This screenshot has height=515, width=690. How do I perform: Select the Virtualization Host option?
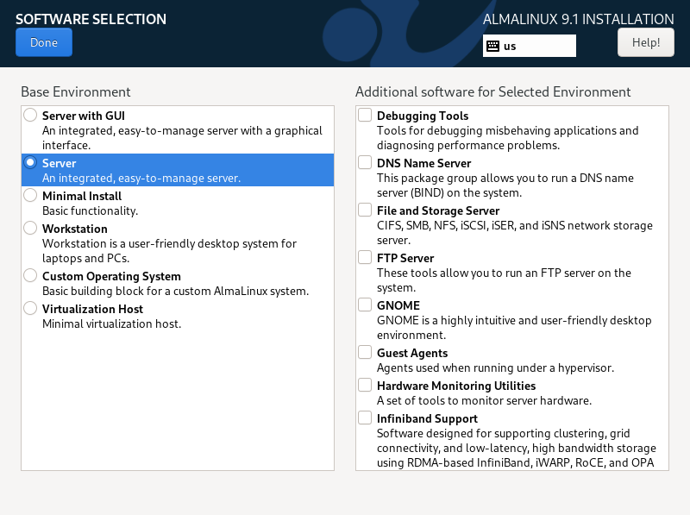[x=30, y=307]
